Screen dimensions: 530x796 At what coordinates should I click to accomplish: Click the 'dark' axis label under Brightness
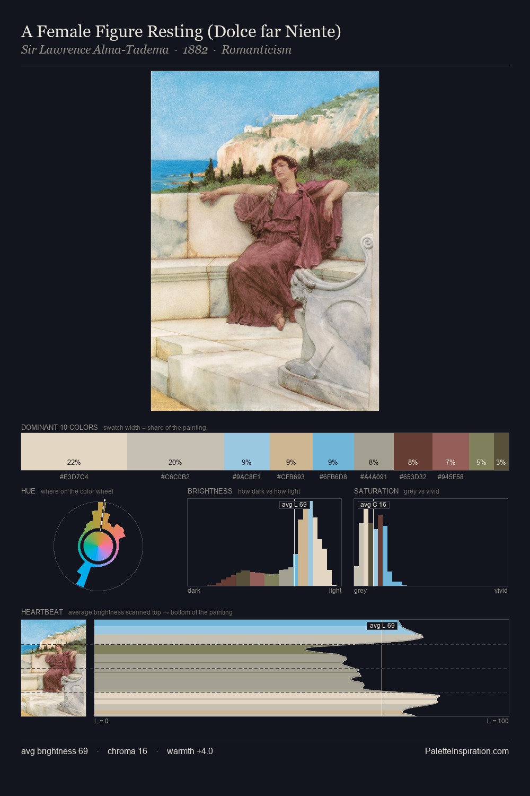pos(194,591)
